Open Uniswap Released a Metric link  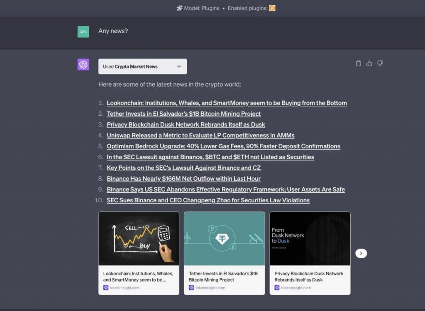200,136
